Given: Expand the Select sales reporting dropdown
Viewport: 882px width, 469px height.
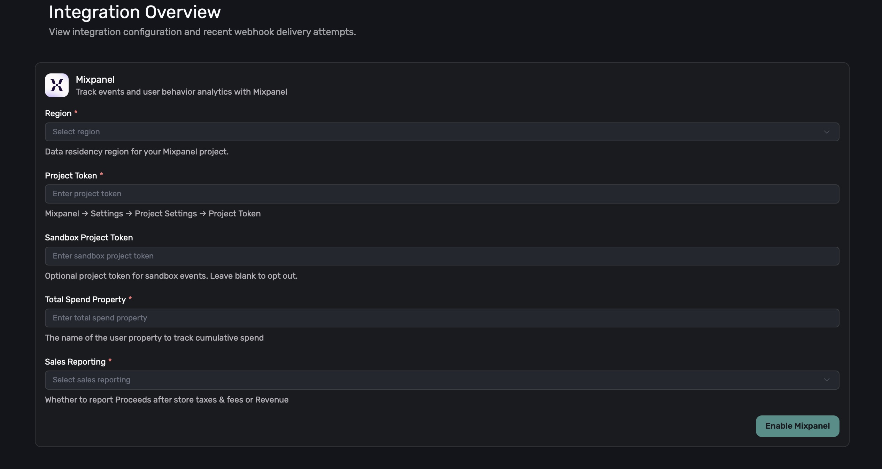Looking at the screenshot, I should pos(441,380).
